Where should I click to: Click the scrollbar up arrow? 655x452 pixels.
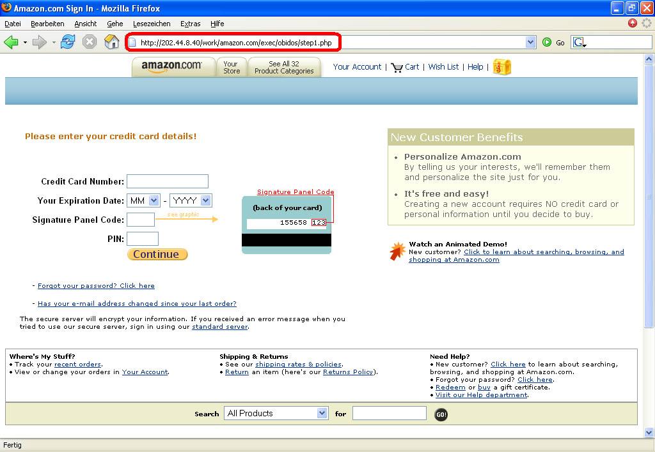tap(649, 59)
